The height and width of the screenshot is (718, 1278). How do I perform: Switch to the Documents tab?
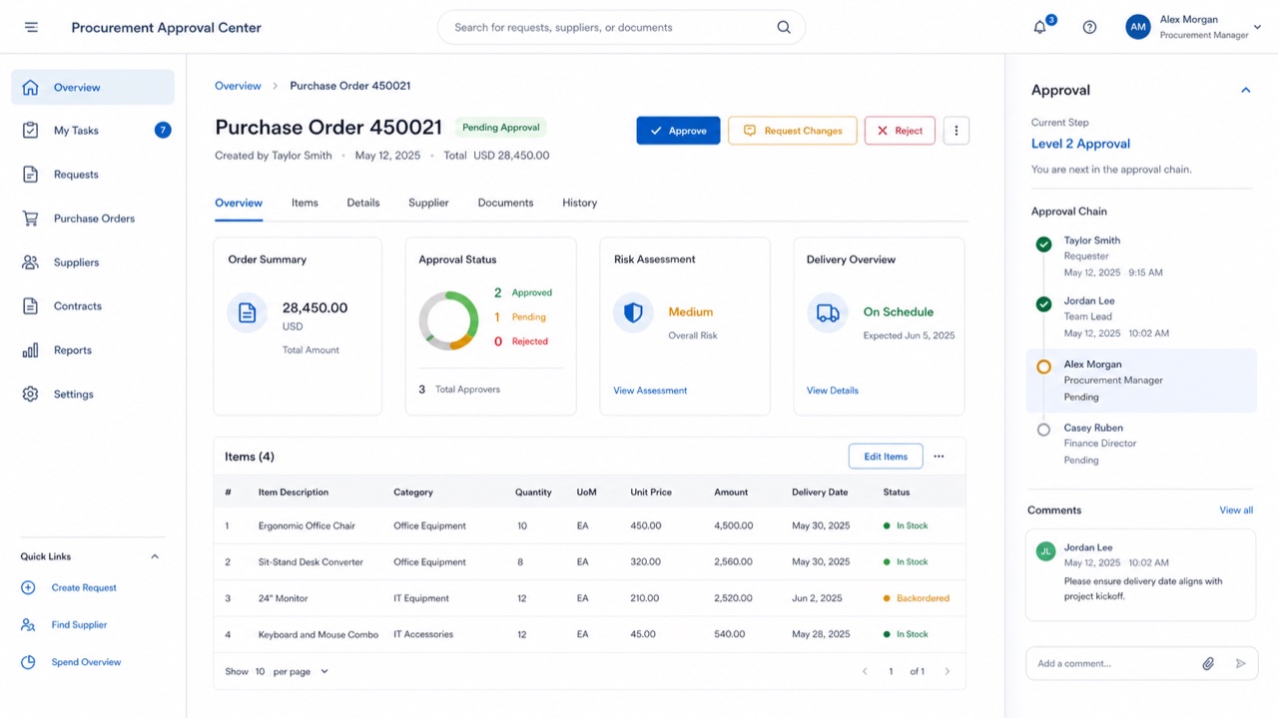[x=505, y=202]
